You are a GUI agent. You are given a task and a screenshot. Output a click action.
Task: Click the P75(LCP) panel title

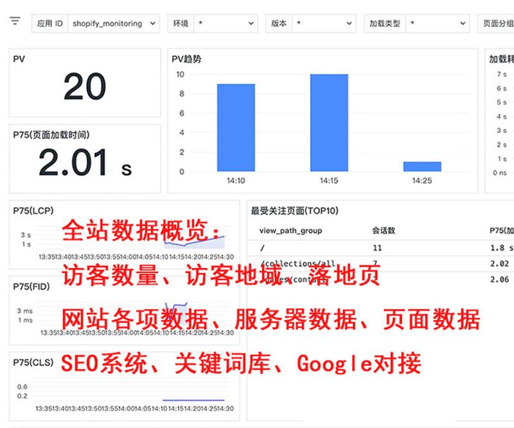pos(33,211)
